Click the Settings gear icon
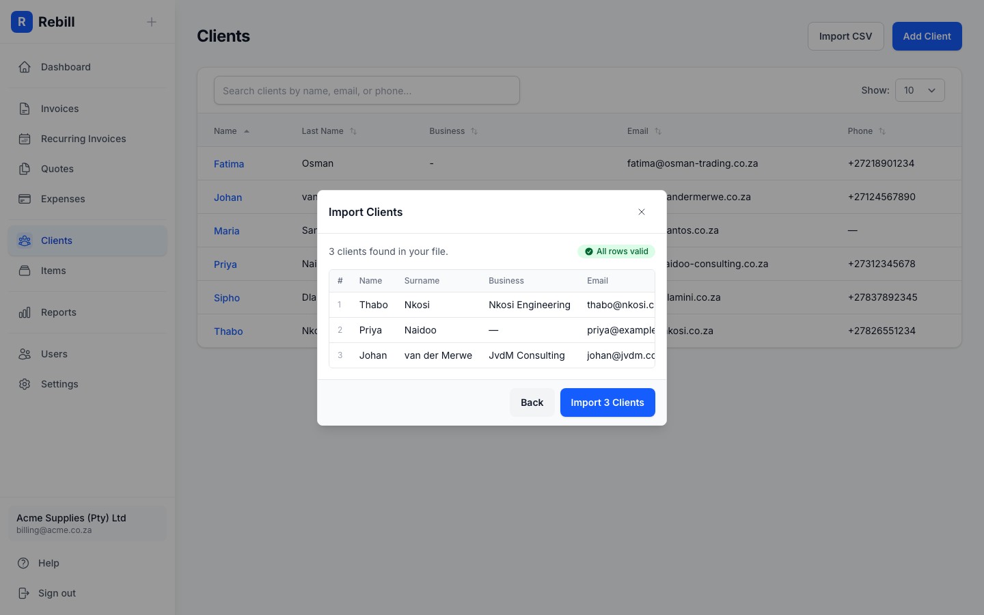The height and width of the screenshot is (615, 984). click(25, 384)
